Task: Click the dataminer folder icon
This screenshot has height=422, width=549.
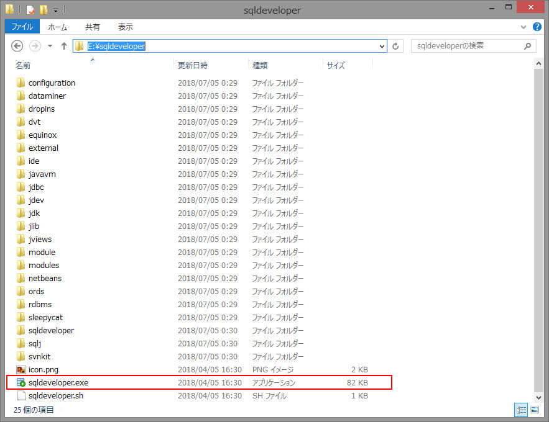Action: (21, 96)
